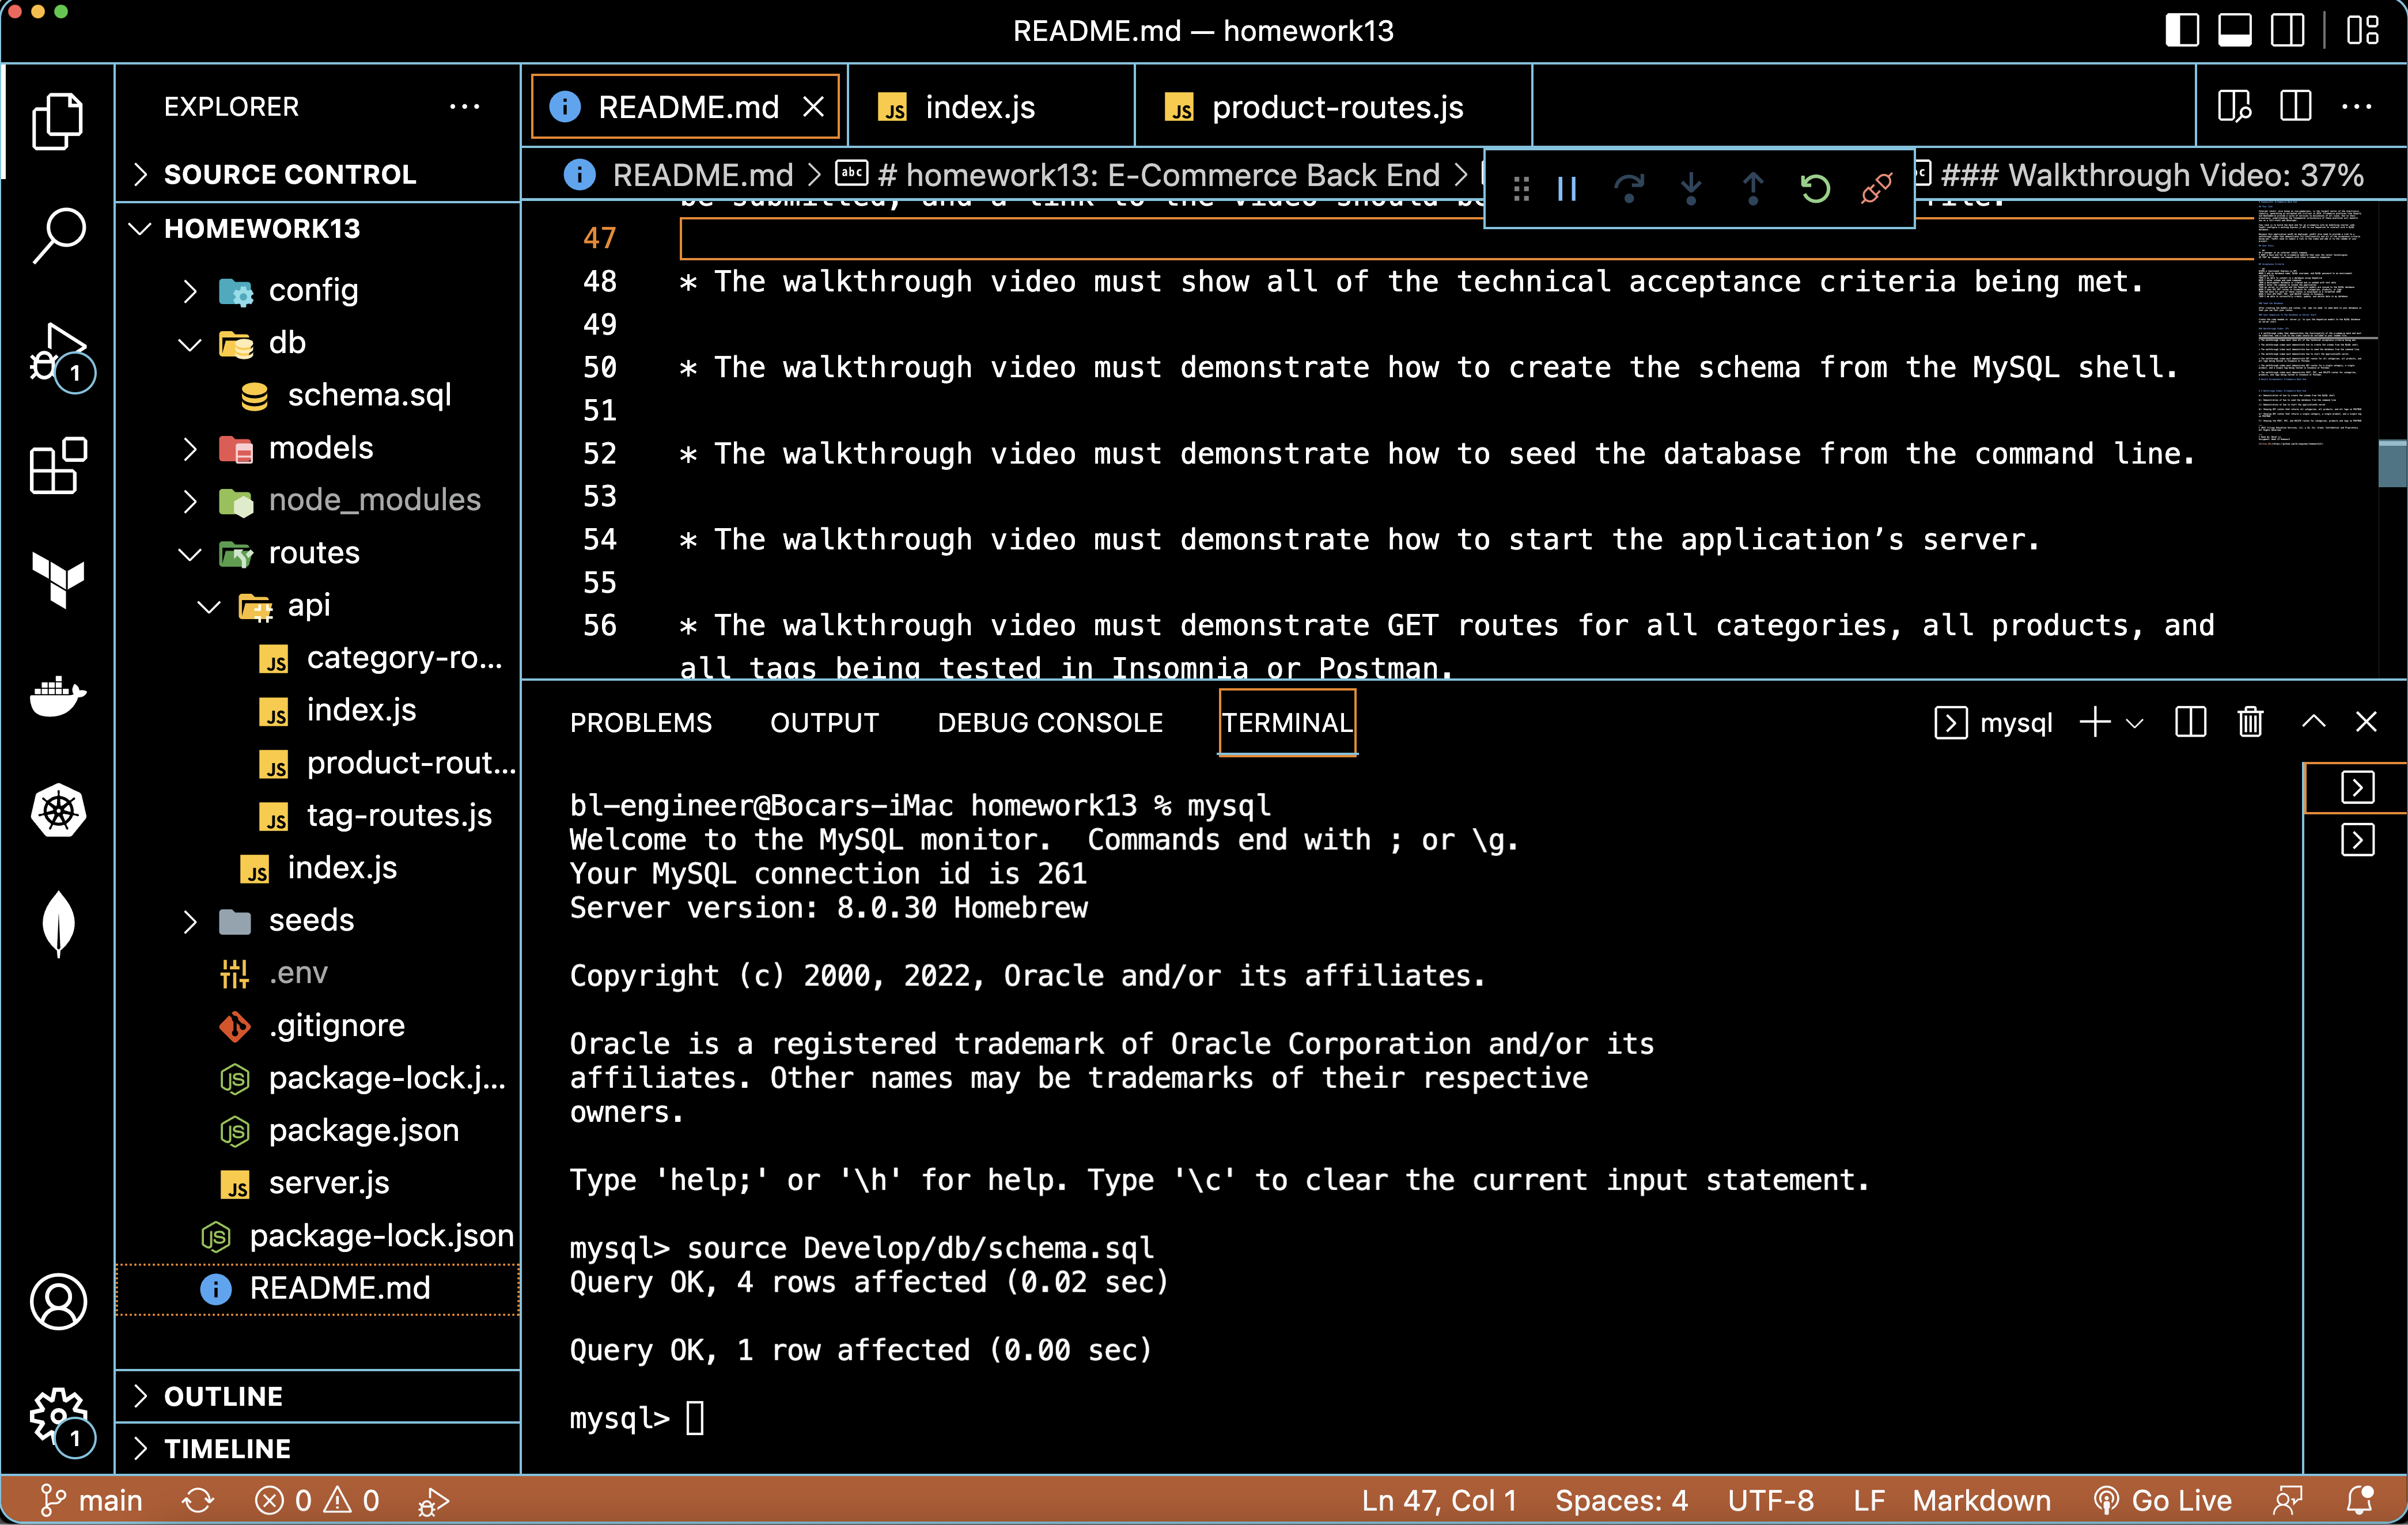Split the terminal panel

click(x=2190, y=722)
